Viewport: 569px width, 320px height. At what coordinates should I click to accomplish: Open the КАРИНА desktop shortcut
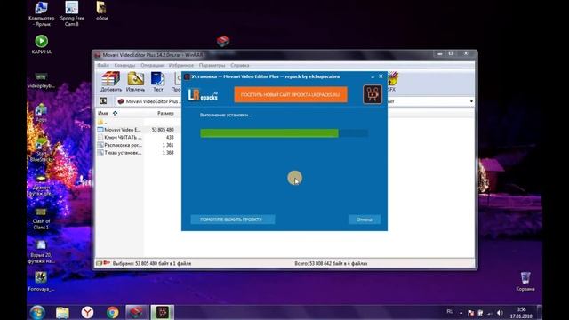[42, 44]
